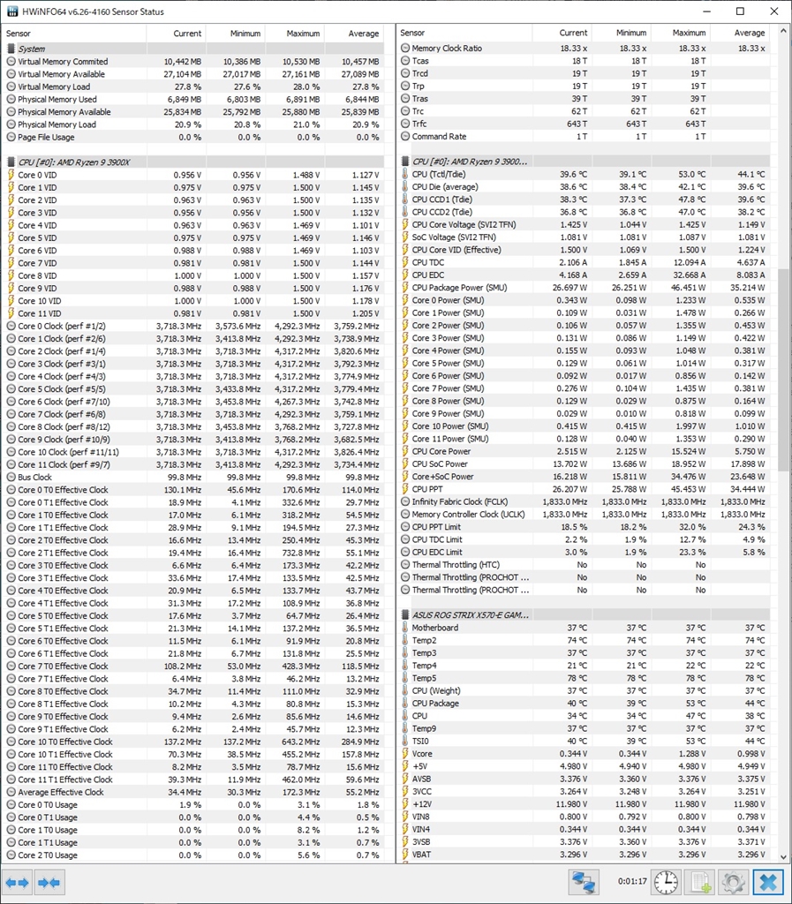The height and width of the screenshot is (904, 792).
Task: Select the CPU [#0]: AMD Ryzen 9 3900X group header
Action: [192, 162]
